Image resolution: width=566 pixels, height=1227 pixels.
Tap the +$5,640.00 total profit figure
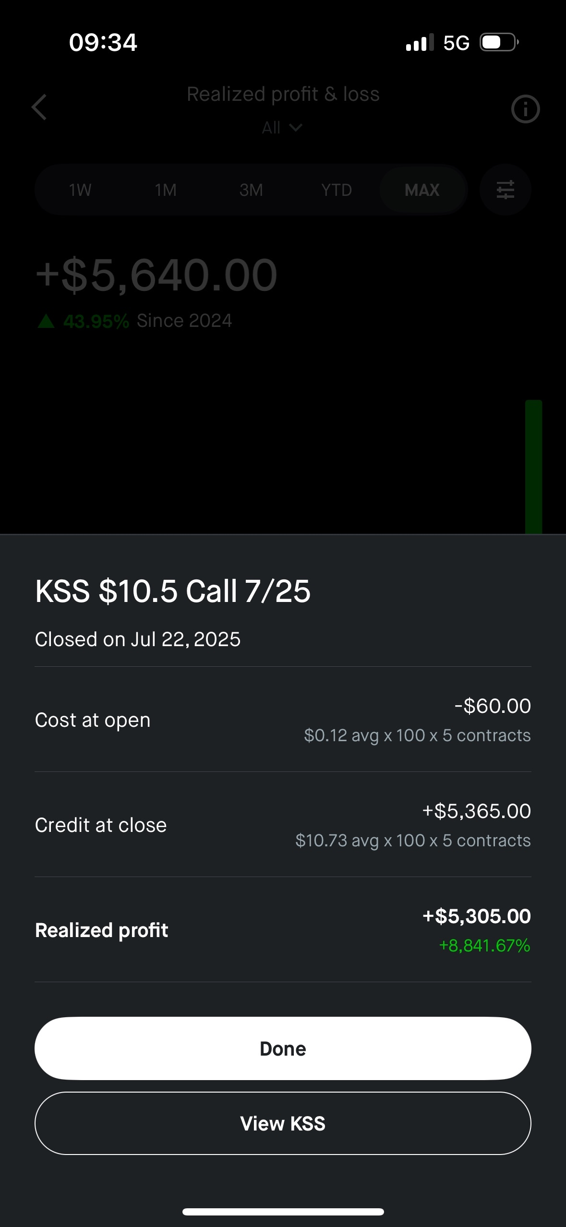(157, 275)
